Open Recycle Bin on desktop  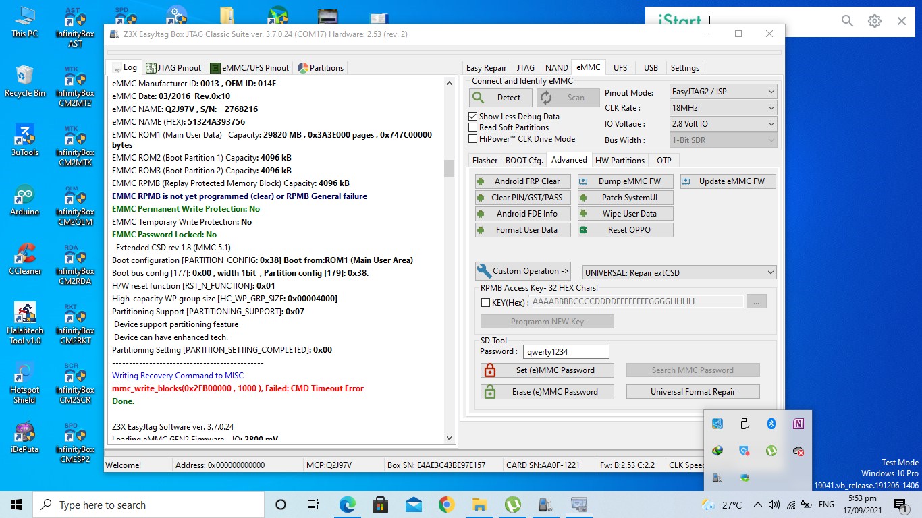tap(25, 81)
